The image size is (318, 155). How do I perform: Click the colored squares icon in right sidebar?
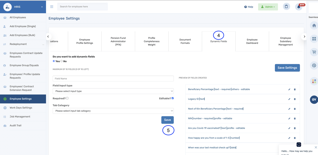pyautogui.click(x=314, y=81)
